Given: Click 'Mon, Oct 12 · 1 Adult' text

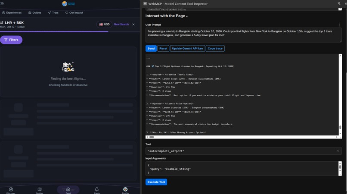Looking at the screenshot, I should pyautogui.click(x=12, y=27).
